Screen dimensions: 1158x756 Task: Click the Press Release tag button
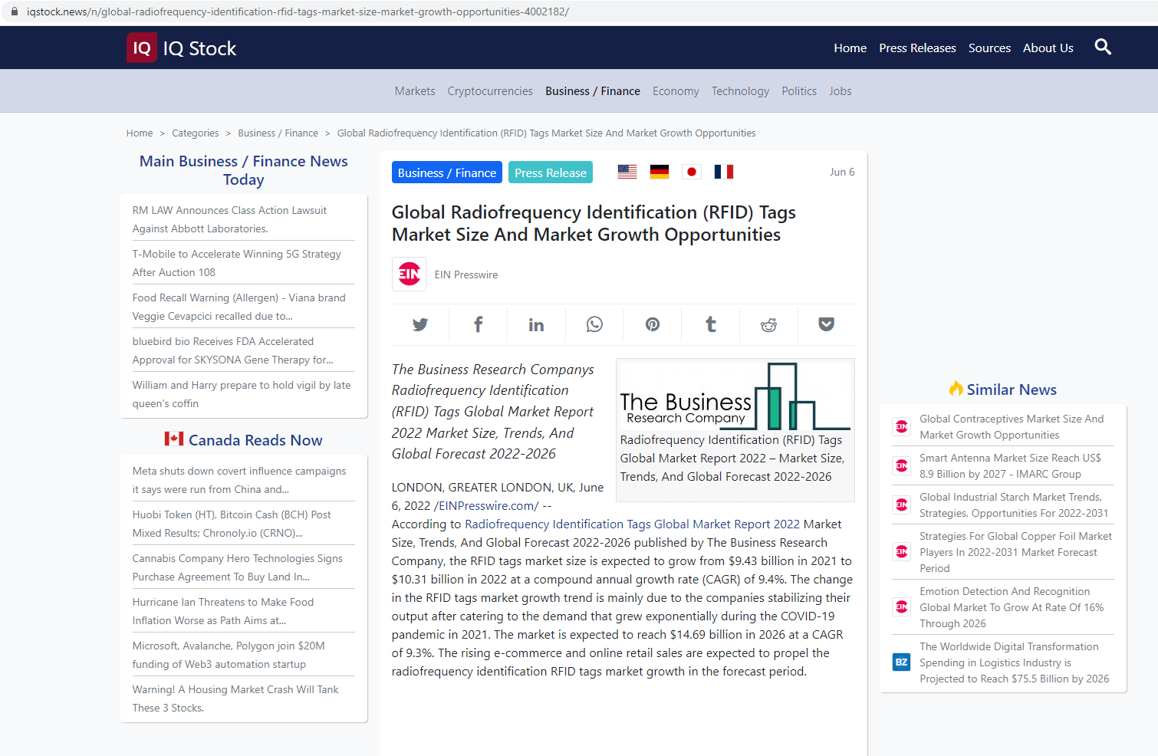click(551, 173)
